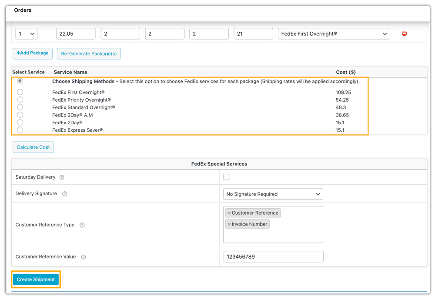Click help icon next to Customer Reference Value

coord(84,257)
